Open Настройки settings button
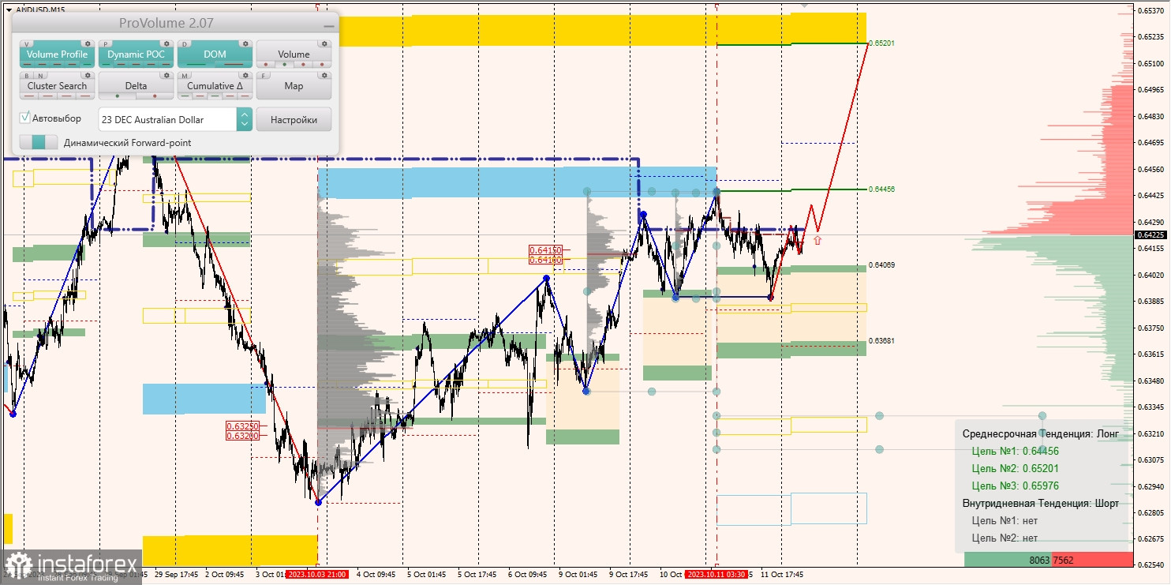The image size is (1171, 585). [294, 119]
